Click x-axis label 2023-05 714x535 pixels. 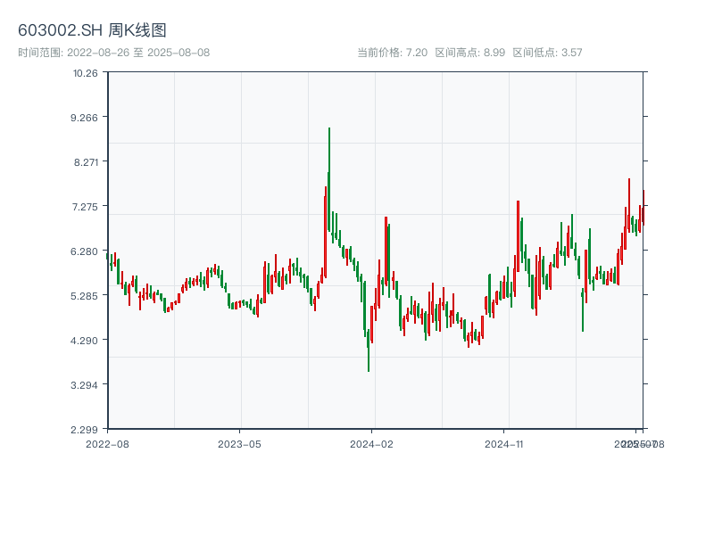(239, 444)
